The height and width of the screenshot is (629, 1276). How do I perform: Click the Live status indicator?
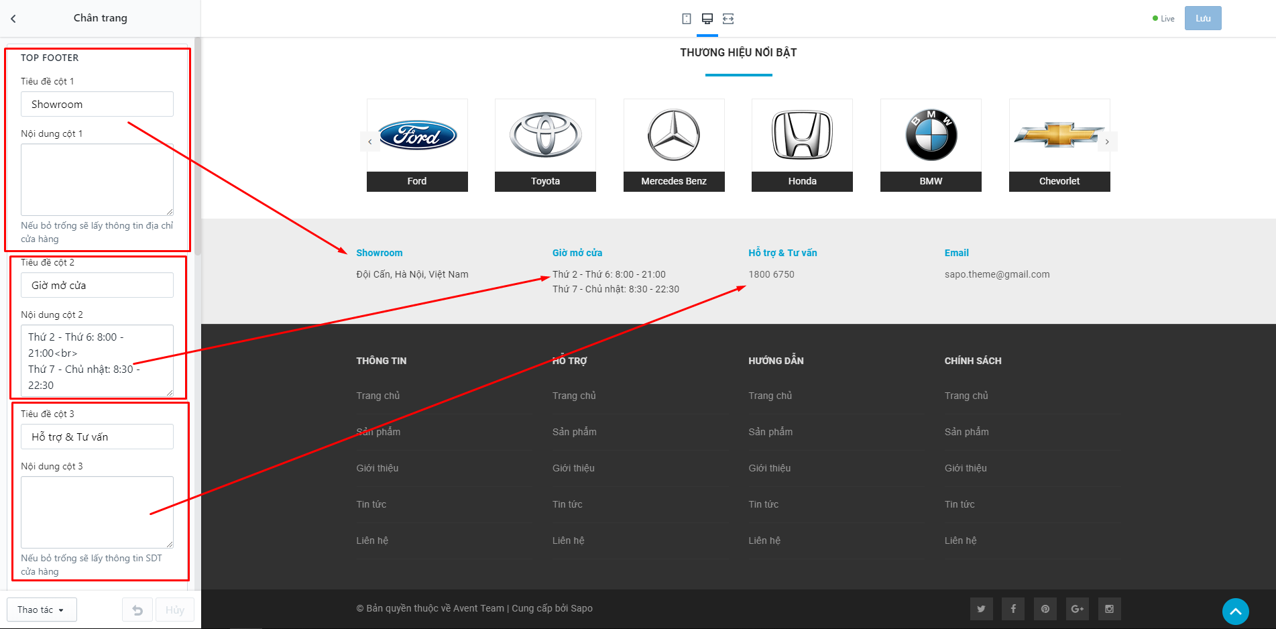[x=1163, y=19]
